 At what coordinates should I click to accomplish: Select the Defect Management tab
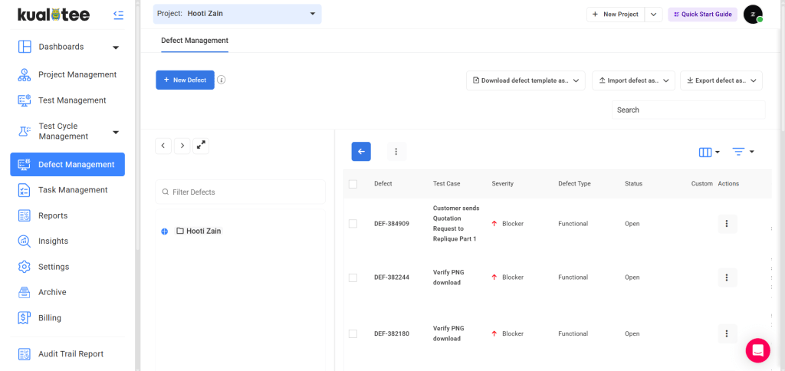194,41
